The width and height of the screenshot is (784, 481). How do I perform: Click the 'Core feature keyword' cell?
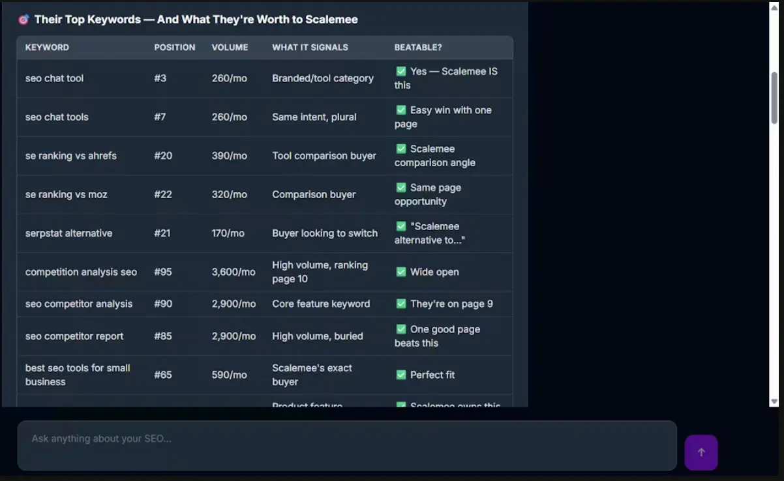pyautogui.click(x=321, y=304)
